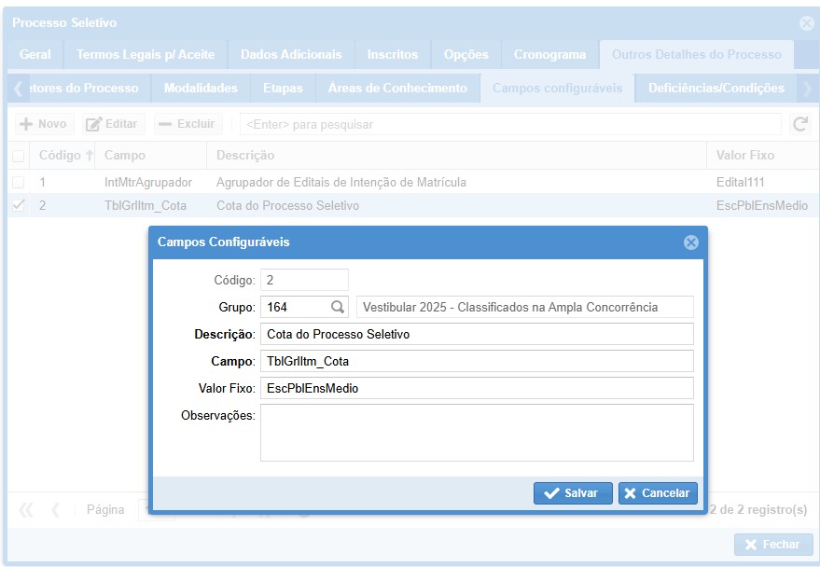Click the refresh icon beside search box
This screenshot has height=567, width=820.
point(799,124)
